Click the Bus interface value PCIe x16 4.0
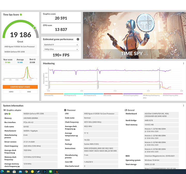The width and height of the screenshot is (186, 174). tap(40, 122)
